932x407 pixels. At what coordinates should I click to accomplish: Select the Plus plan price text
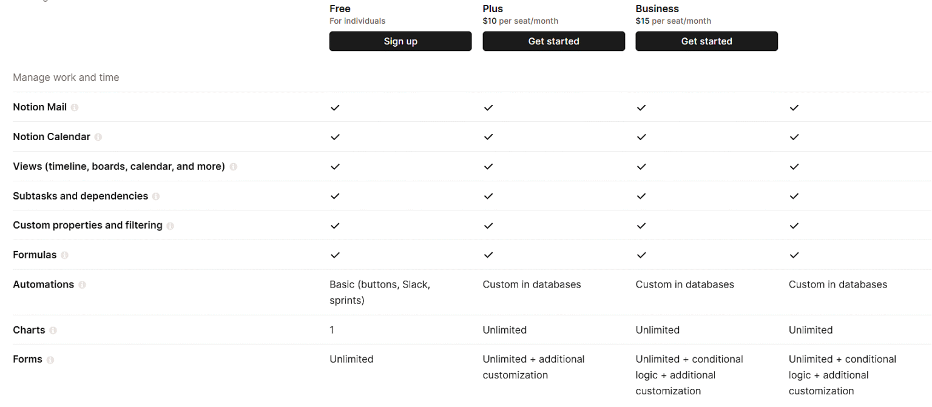click(520, 21)
